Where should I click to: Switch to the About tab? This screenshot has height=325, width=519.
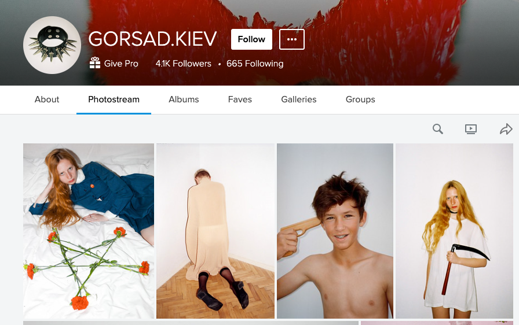(x=47, y=99)
